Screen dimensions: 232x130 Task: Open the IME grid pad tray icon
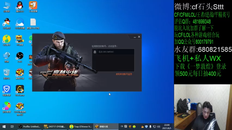point(126,127)
